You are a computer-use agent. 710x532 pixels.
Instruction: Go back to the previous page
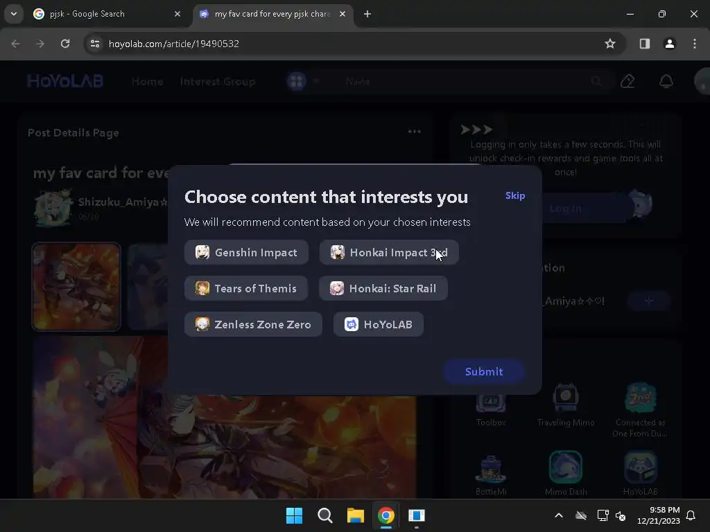(15, 44)
